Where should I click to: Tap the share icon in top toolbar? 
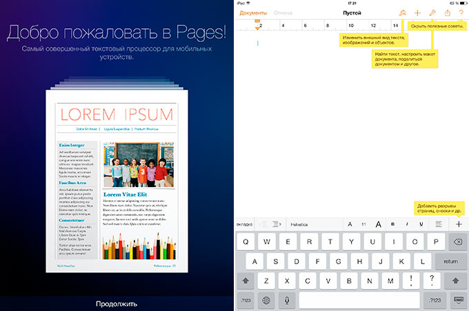pyautogui.click(x=448, y=13)
